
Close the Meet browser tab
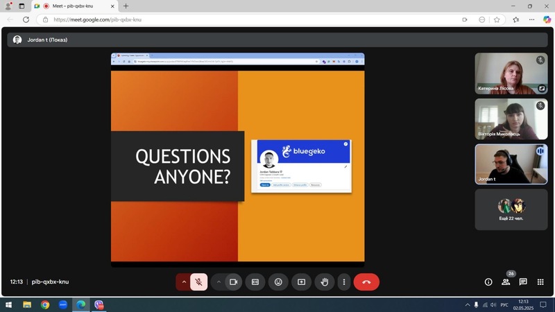pos(112,6)
